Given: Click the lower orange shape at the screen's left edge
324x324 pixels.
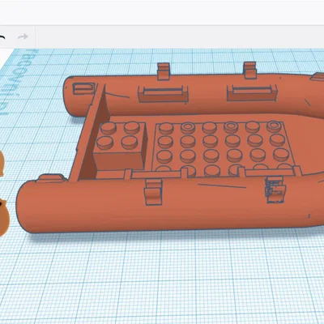Looking at the screenshot, I should [4, 217].
